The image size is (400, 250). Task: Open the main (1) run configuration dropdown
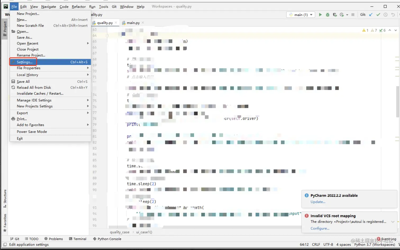pyautogui.click(x=301, y=15)
